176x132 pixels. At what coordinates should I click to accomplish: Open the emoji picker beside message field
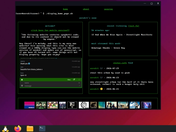pos(22,86)
